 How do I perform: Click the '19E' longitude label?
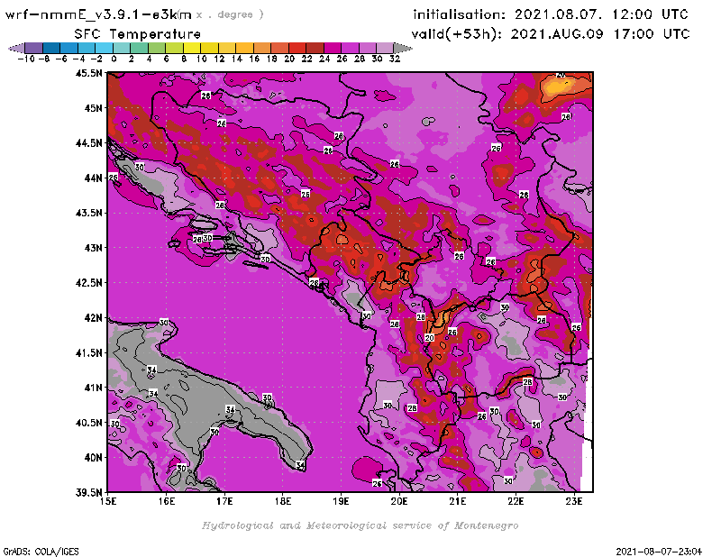click(x=341, y=501)
